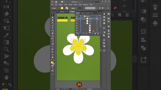Open the Layers panel dock icon
Screen dimensions: 161x90
(x=104, y=14)
